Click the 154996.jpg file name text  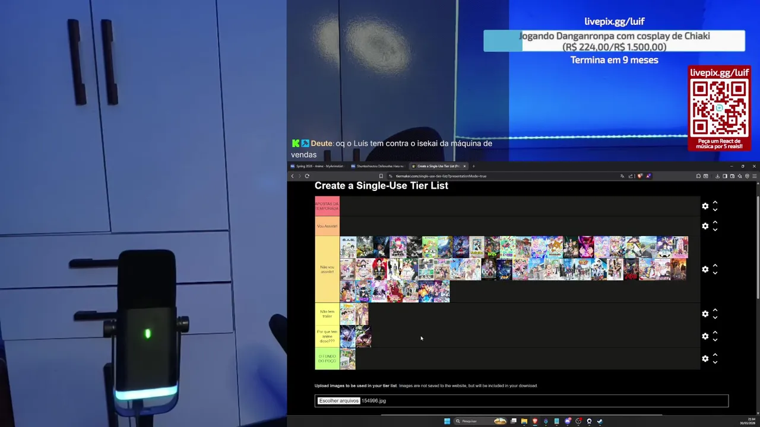coord(373,401)
